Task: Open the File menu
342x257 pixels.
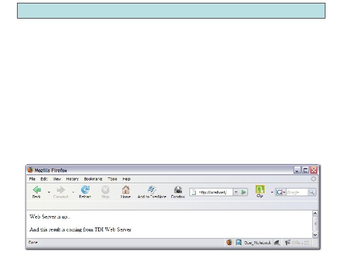Action: coord(32,179)
